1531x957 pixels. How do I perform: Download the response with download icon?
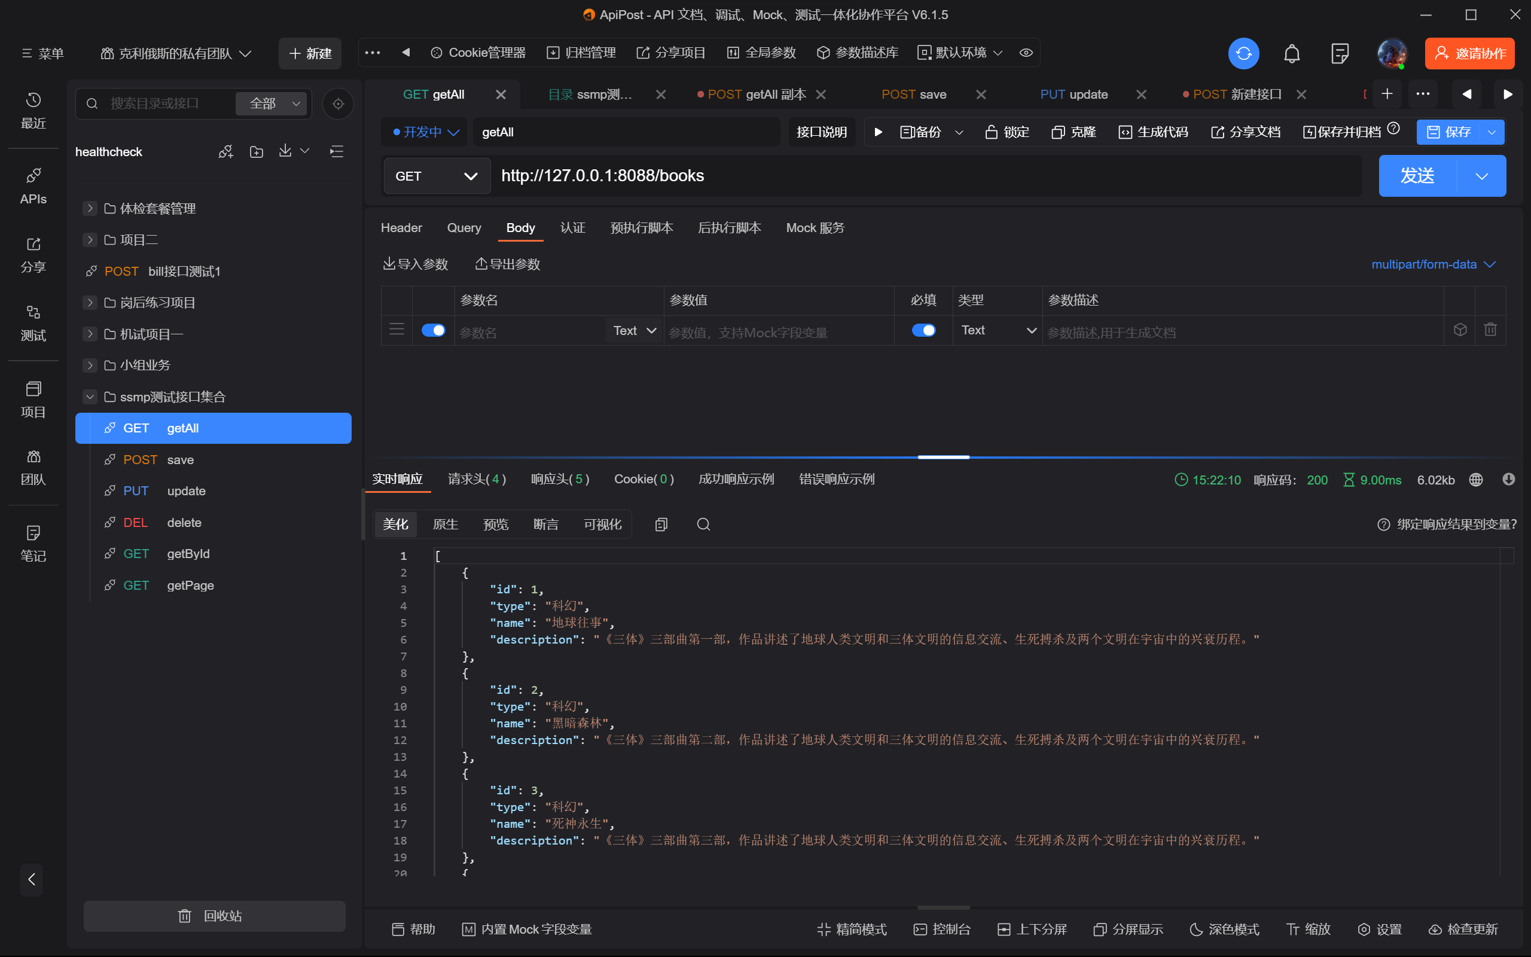pyautogui.click(x=1508, y=480)
